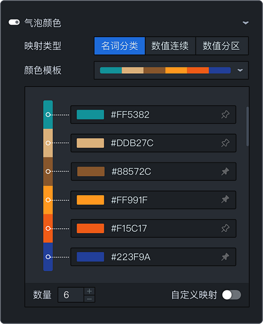Select the teal stop marker on the color bar
Screen dimensions: 263x324
[48, 114]
